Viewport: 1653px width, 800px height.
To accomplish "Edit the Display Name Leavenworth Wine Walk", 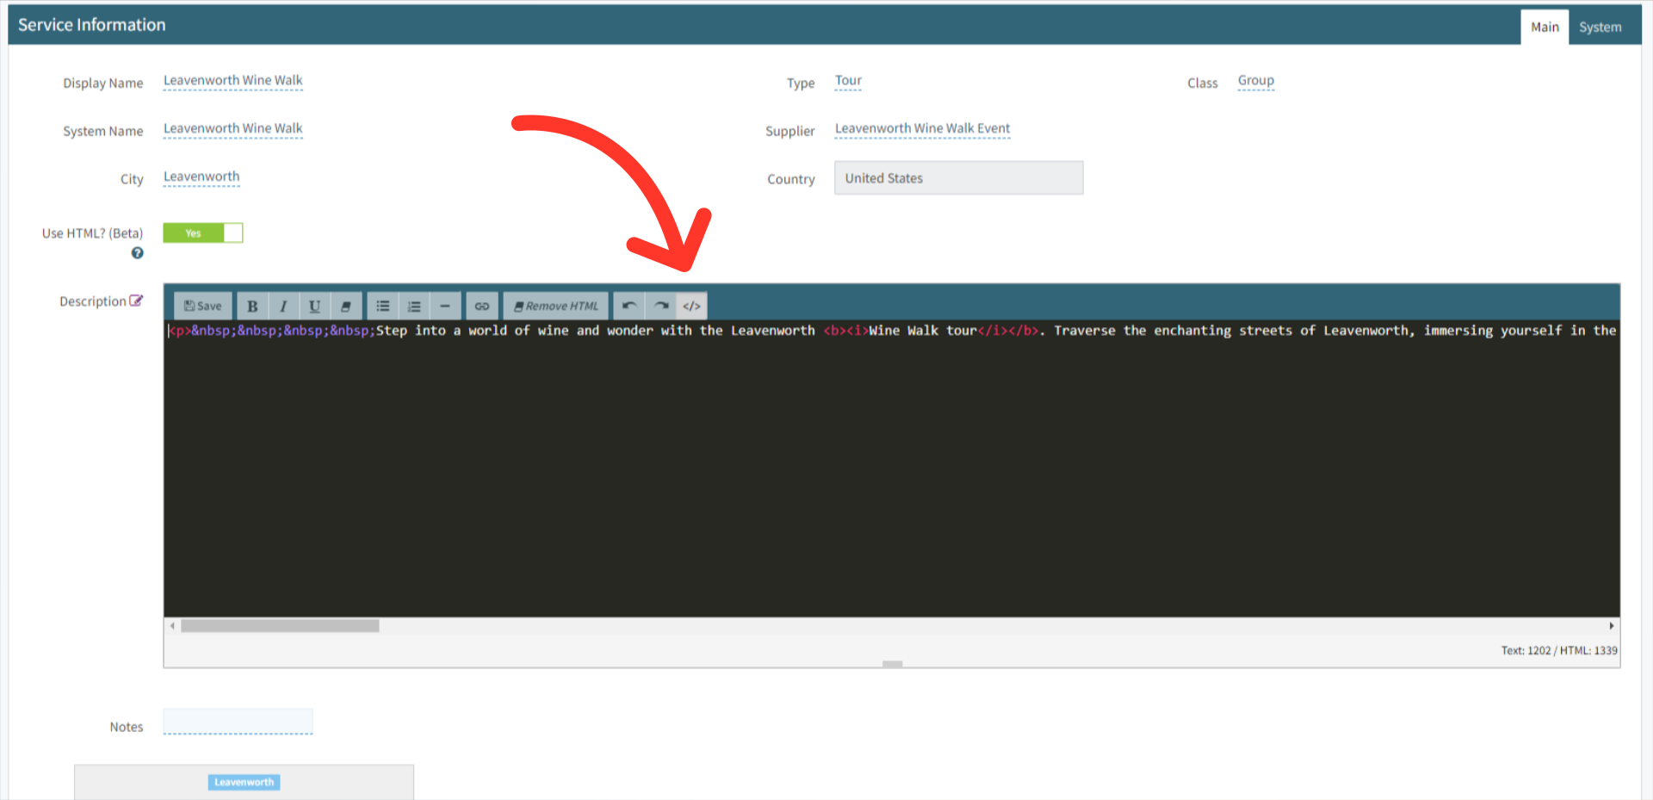I will coord(232,81).
